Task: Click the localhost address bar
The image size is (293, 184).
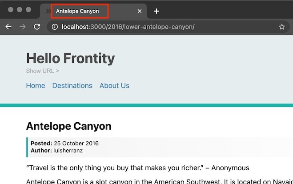Action: pyautogui.click(x=156, y=27)
